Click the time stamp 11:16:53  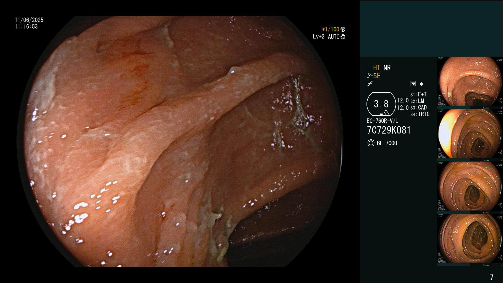[x=26, y=26]
